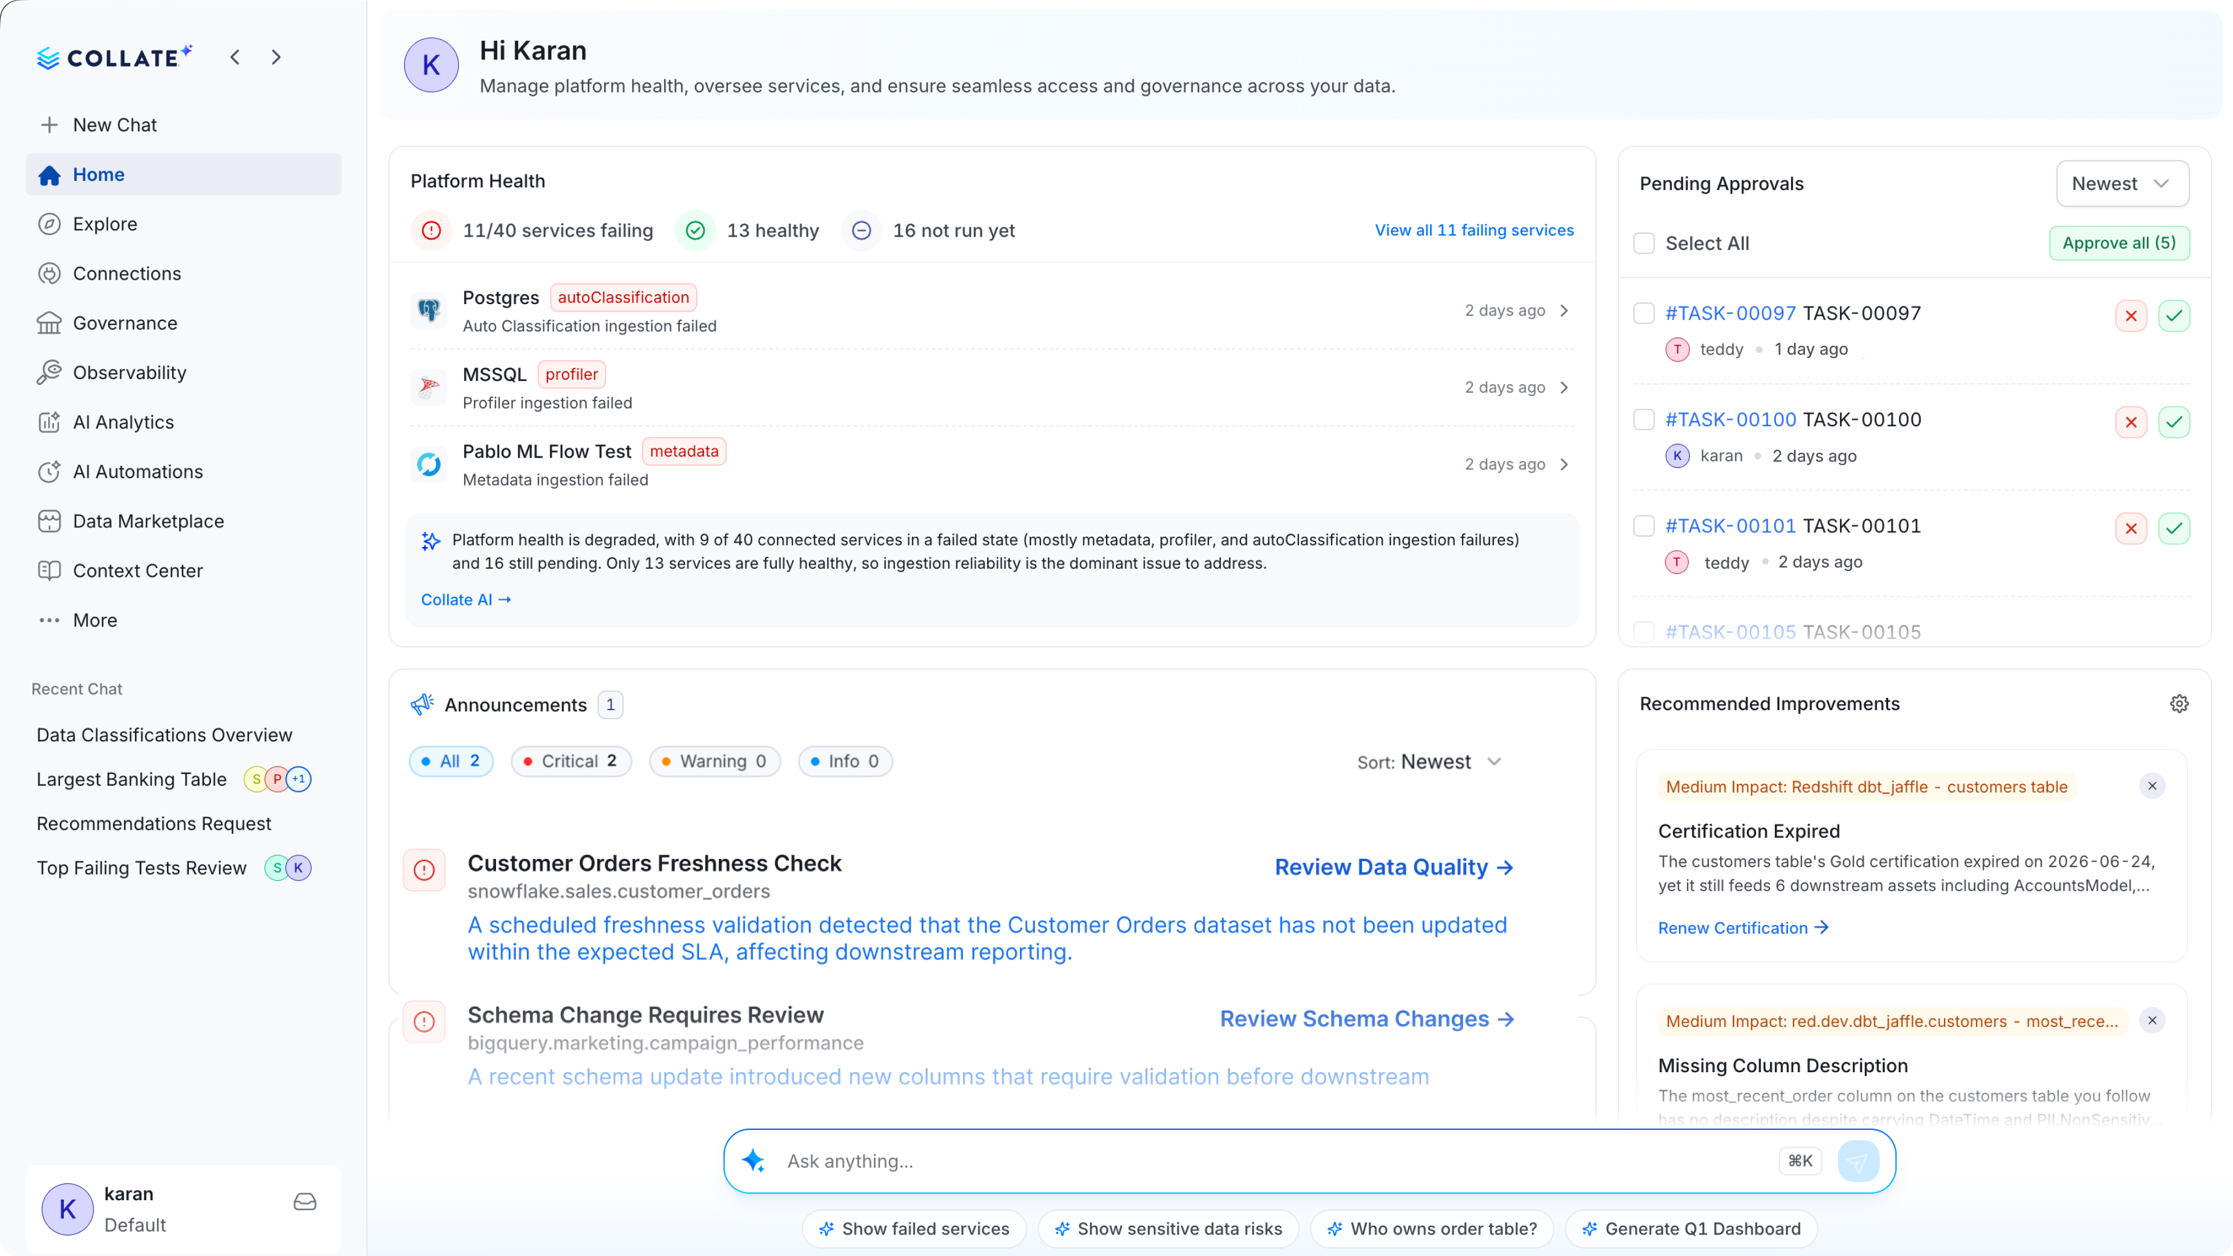The width and height of the screenshot is (2233, 1256).
Task: Check the TASK-00097 checkbox
Action: point(1645,313)
